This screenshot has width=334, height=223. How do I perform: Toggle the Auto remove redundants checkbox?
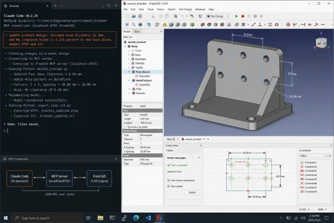point(169,181)
